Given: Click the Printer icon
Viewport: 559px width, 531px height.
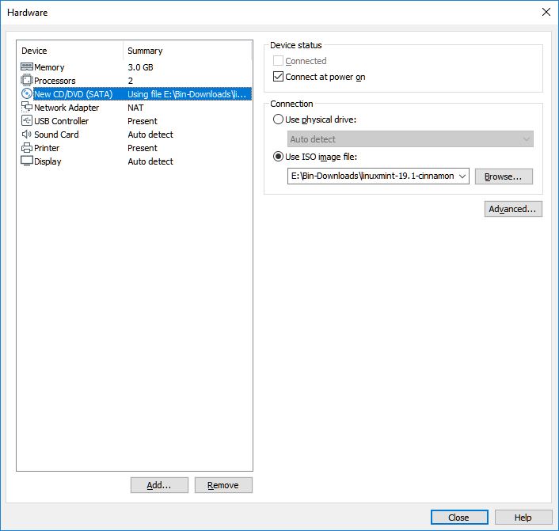Looking at the screenshot, I should (27, 147).
